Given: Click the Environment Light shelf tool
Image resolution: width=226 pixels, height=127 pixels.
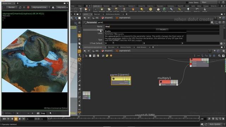Looking at the screenshot, I should pos(150,10).
